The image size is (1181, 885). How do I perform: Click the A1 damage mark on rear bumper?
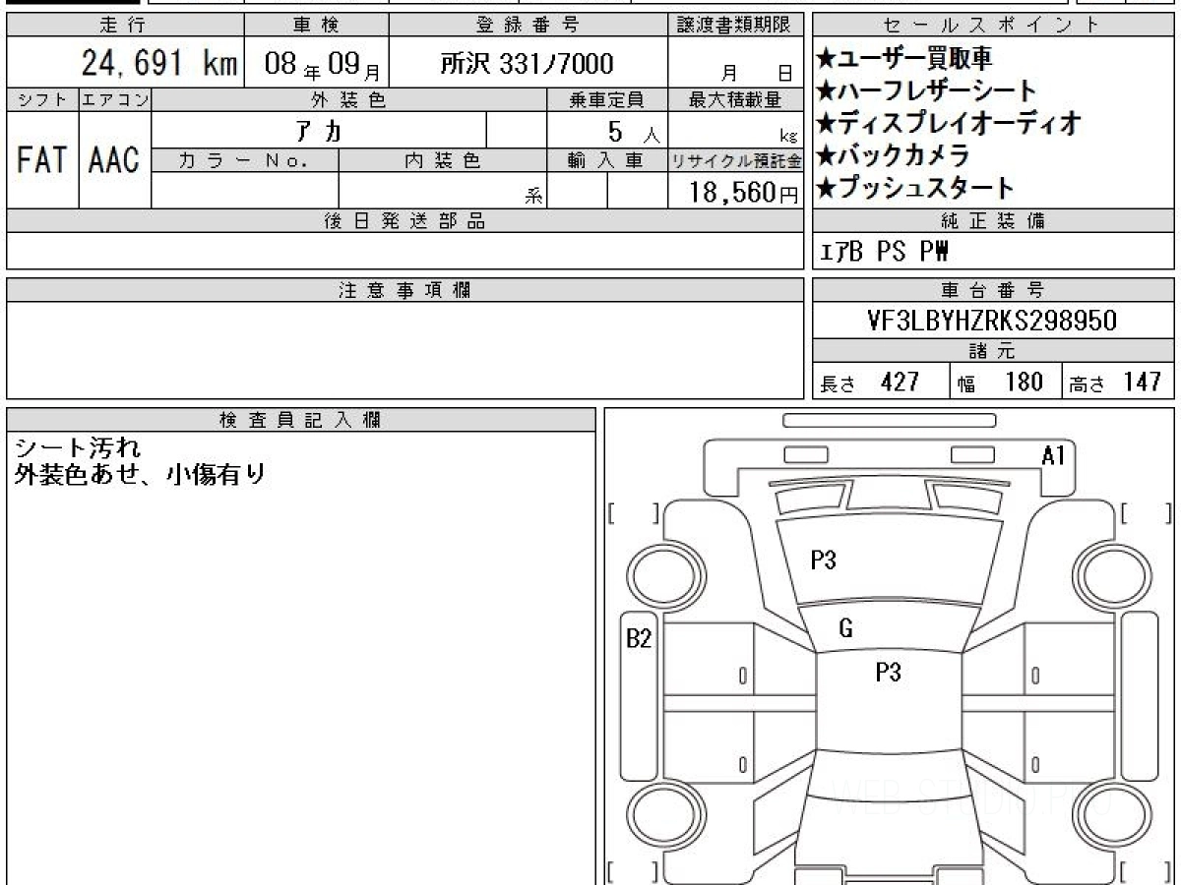click(x=1054, y=455)
